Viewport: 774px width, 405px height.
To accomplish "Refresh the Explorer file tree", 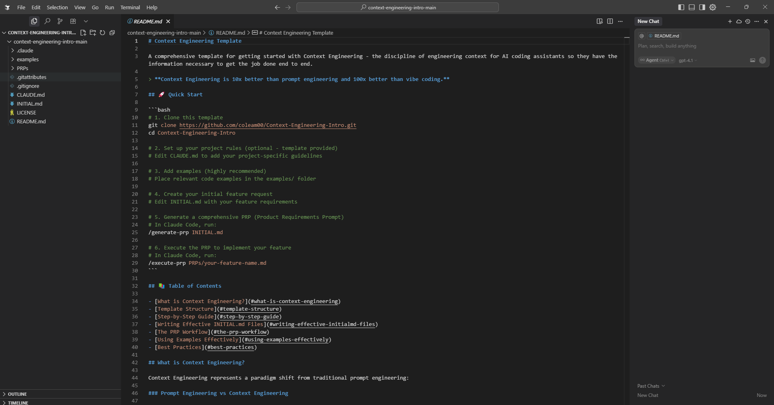I will click(x=102, y=33).
